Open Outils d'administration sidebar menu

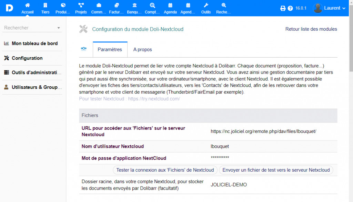pos(37,73)
